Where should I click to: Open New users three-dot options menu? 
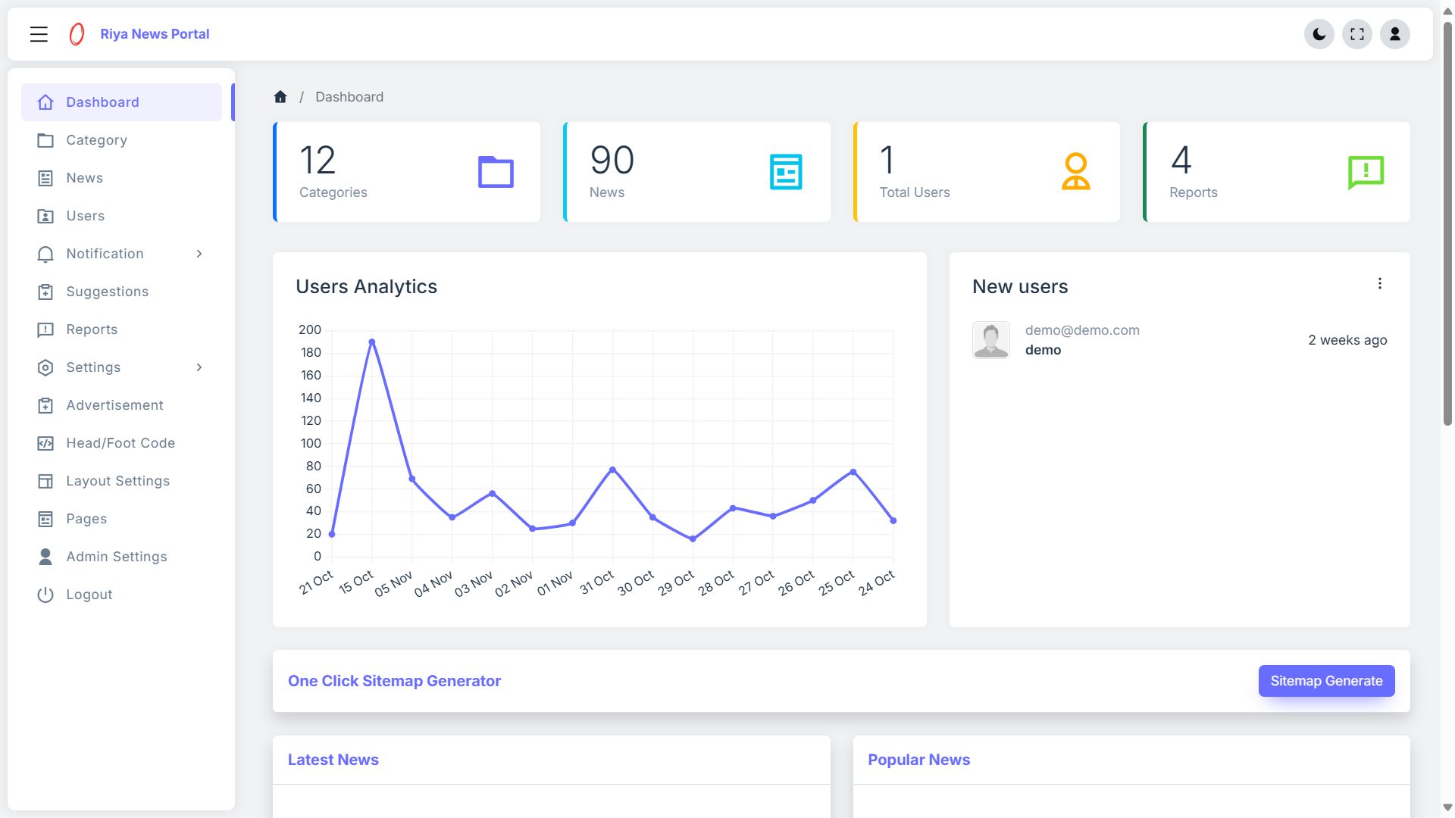tap(1379, 283)
